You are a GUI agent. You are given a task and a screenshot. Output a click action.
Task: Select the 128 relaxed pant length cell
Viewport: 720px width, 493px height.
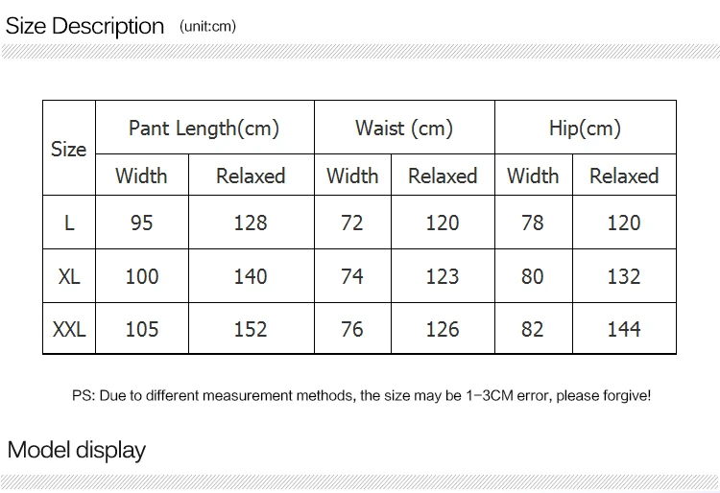pos(252,223)
